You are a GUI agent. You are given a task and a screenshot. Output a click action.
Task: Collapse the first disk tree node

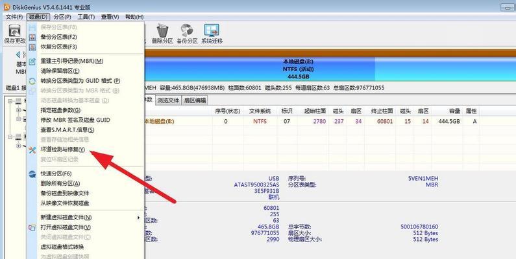[10, 102]
